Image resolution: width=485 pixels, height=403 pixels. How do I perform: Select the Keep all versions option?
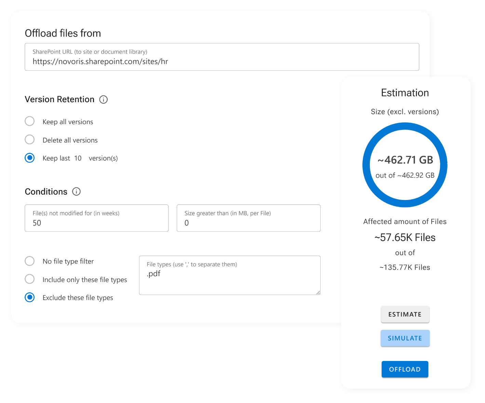(30, 121)
